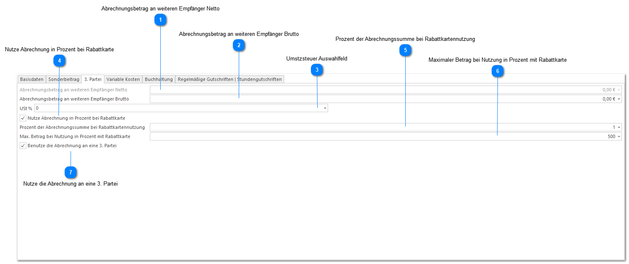The width and height of the screenshot is (629, 264).
Task: Uncheck Nutze Abrechnung in Prozent bei Rabattkarte
Action: 23,118
